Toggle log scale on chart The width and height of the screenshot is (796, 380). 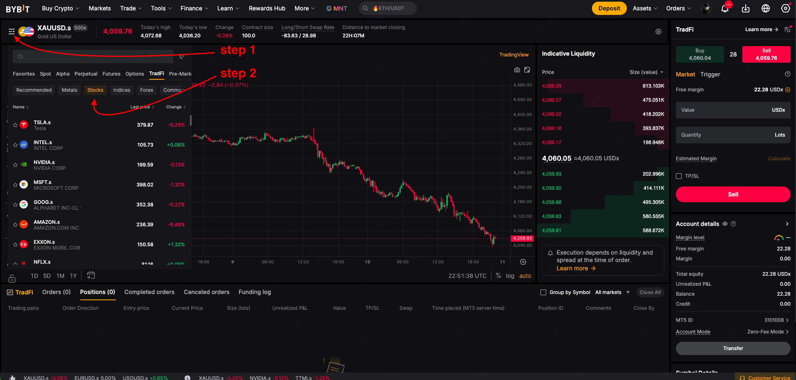coord(510,276)
